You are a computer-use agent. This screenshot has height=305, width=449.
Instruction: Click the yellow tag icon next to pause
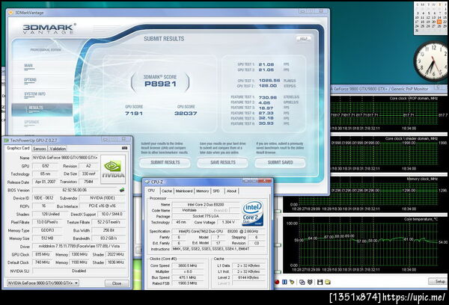pyautogui.click(x=292, y=282)
